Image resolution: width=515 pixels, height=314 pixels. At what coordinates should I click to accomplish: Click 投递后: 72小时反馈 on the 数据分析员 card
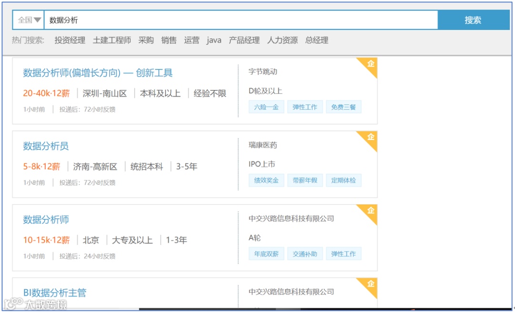pyautogui.click(x=87, y=183)
